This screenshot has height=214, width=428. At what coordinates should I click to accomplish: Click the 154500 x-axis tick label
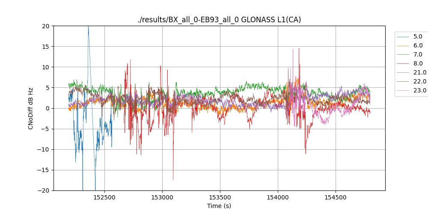[335, 198]
